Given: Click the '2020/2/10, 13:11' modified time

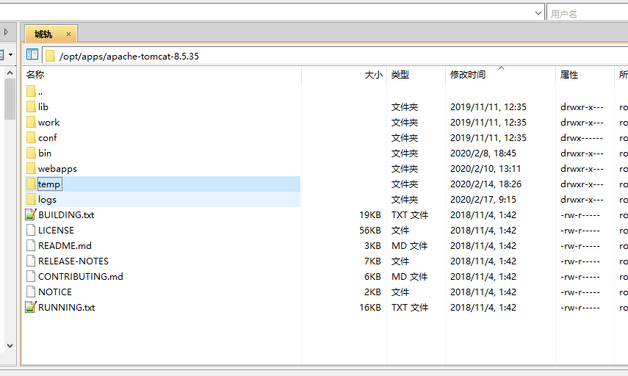Looking at the screenshot, I should click(486, 169).
